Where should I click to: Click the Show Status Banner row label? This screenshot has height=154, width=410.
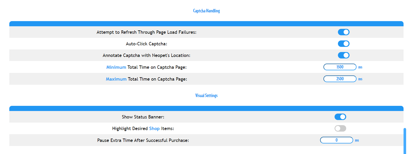(x=143, y=117)
